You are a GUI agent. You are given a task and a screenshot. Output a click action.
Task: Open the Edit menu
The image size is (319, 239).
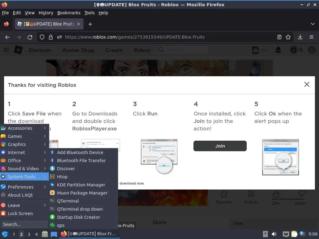pyautogui.click(x=17, y=13)
